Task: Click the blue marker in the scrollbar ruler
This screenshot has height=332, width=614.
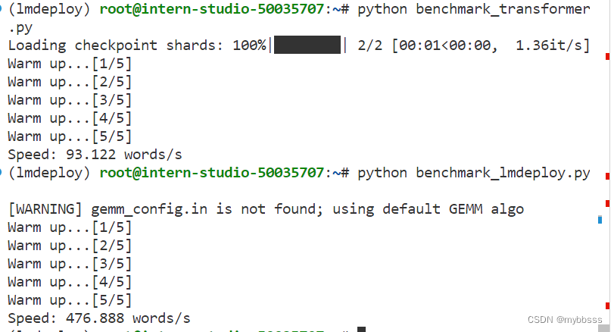Action: coord(600,220)
